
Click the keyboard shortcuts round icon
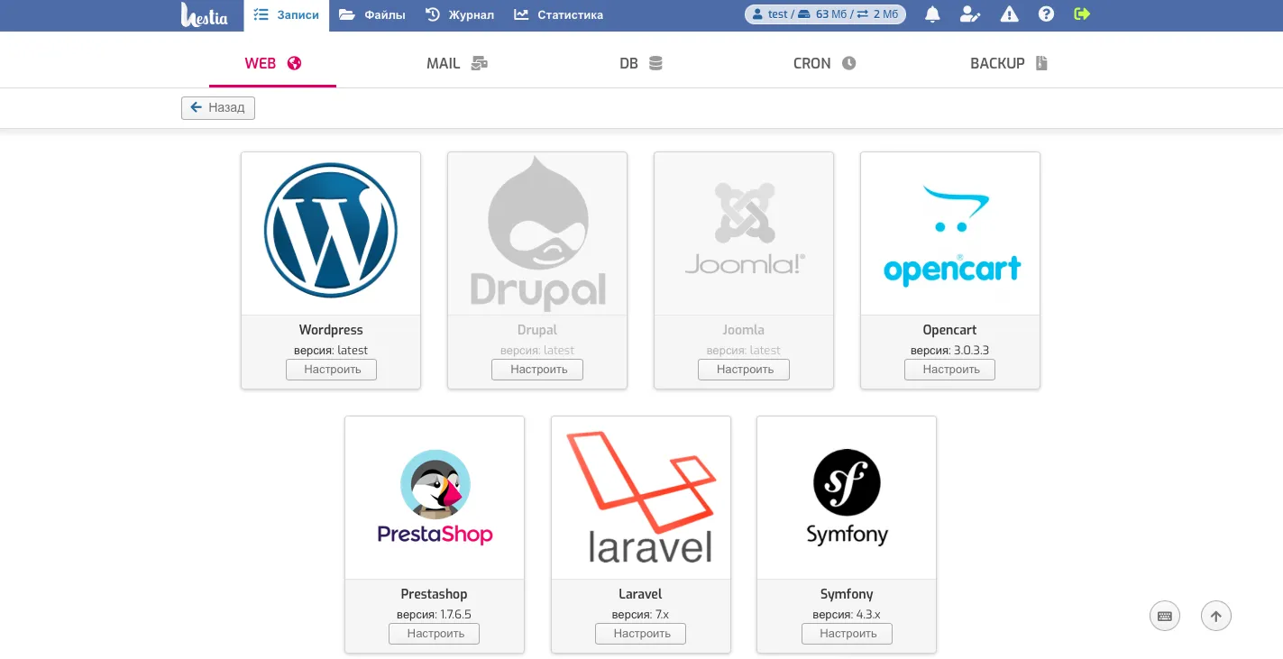(x=1165, y=616)
